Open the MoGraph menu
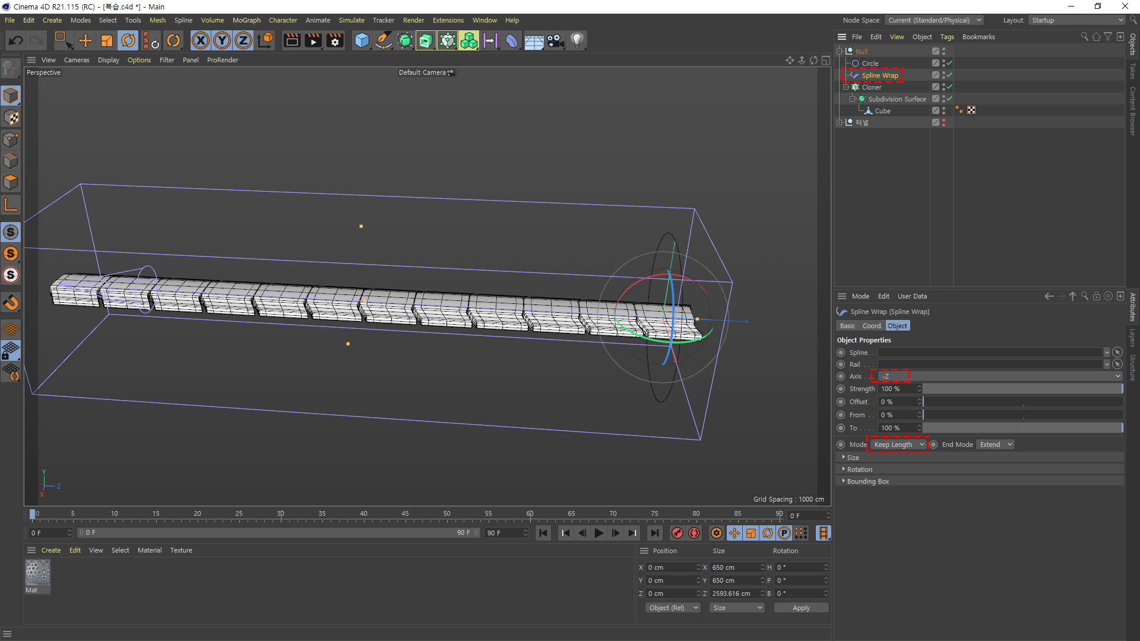Screen dimensions: 1140x641 tap(246, 20)
